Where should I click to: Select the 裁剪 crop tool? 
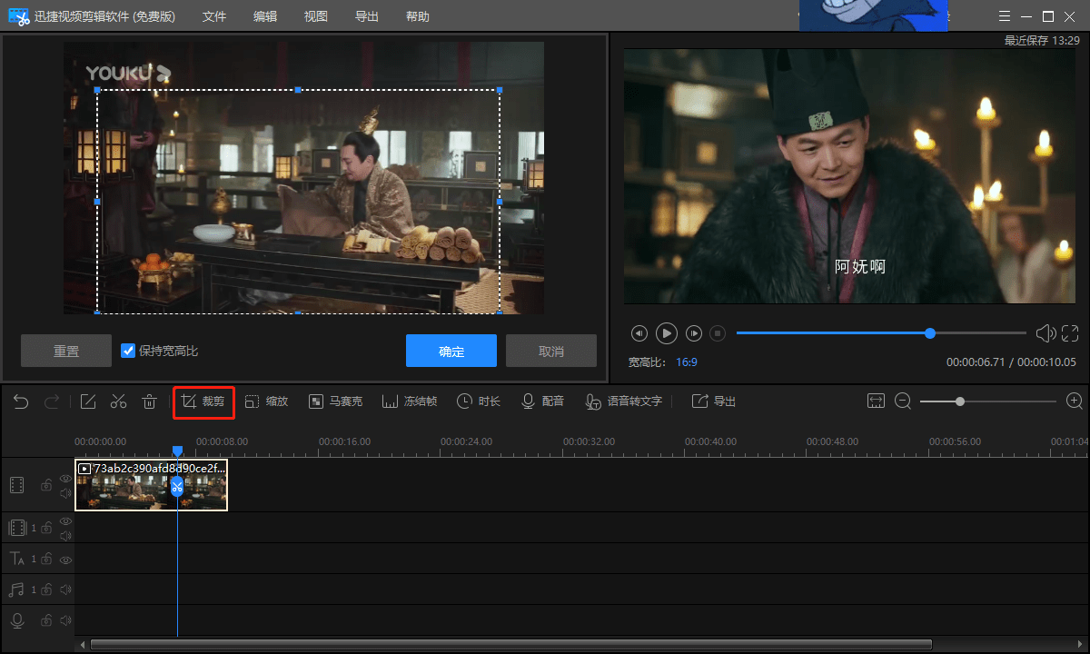(x=203, y=401)
